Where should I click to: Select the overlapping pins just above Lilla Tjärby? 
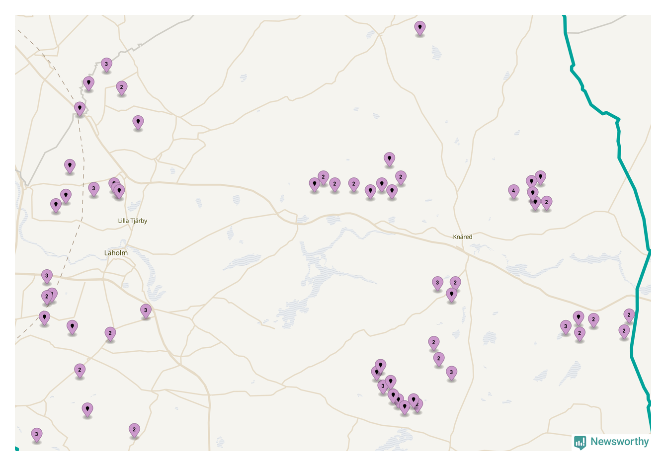117,189
